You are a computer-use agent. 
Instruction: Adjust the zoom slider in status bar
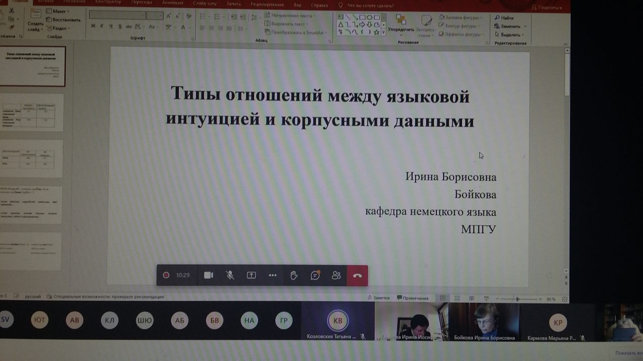pos(517,299)
